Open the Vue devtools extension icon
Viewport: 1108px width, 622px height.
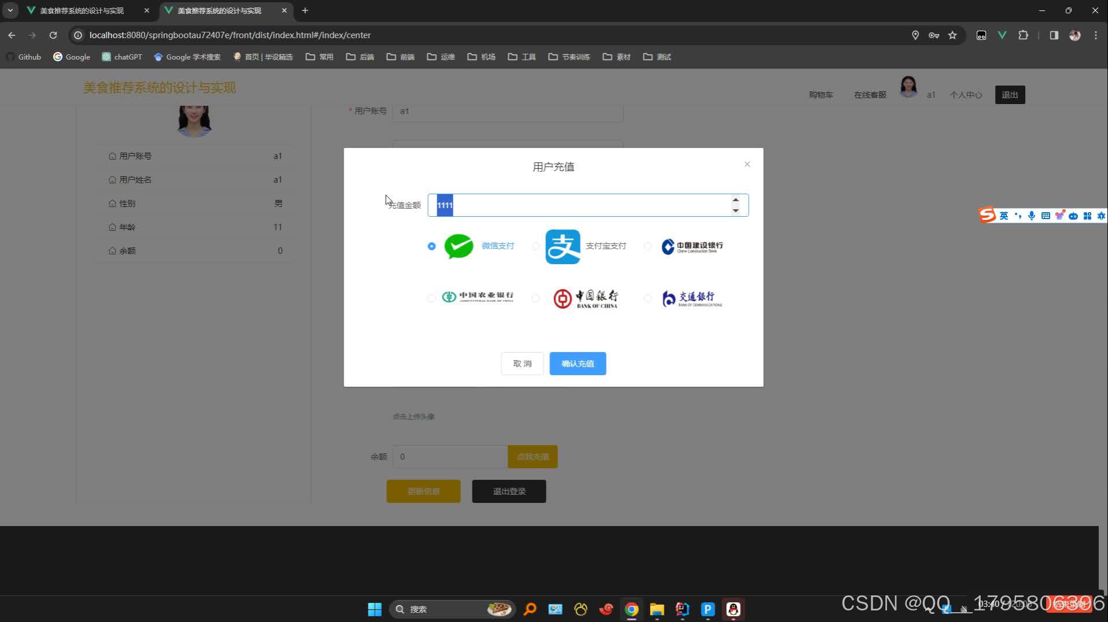tap(1002, 35)
